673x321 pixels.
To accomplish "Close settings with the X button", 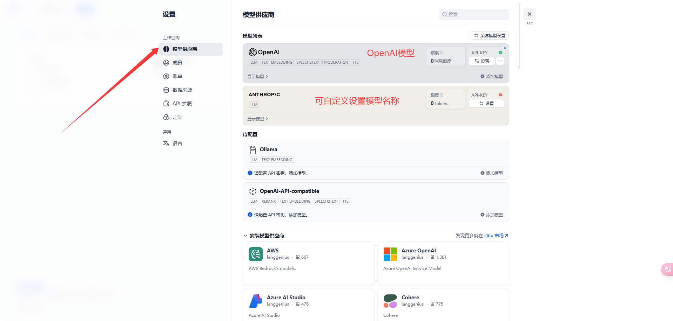I will tap(529, 14).
